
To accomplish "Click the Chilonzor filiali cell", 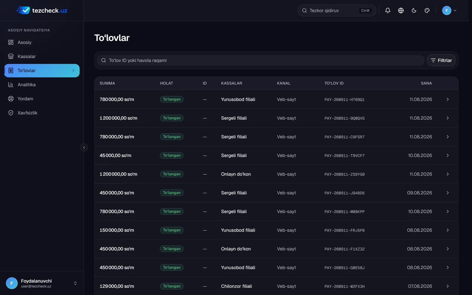I will pyautogui.click(x=237, y=286).
